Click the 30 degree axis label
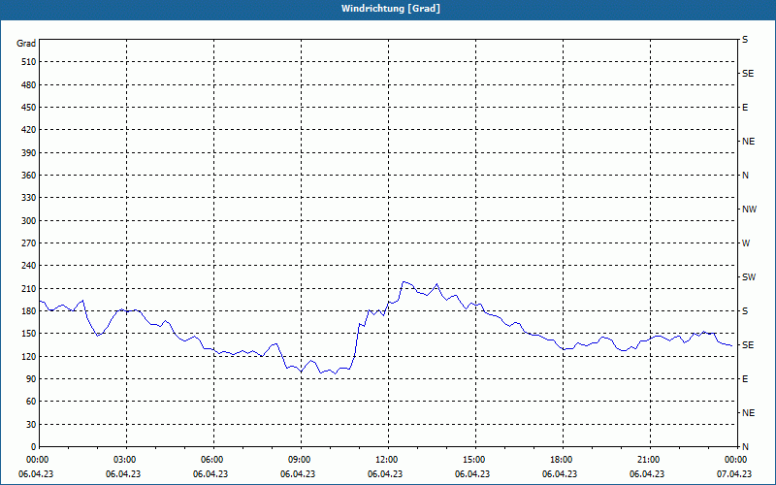776x485 pixels. tap(31, 425)
